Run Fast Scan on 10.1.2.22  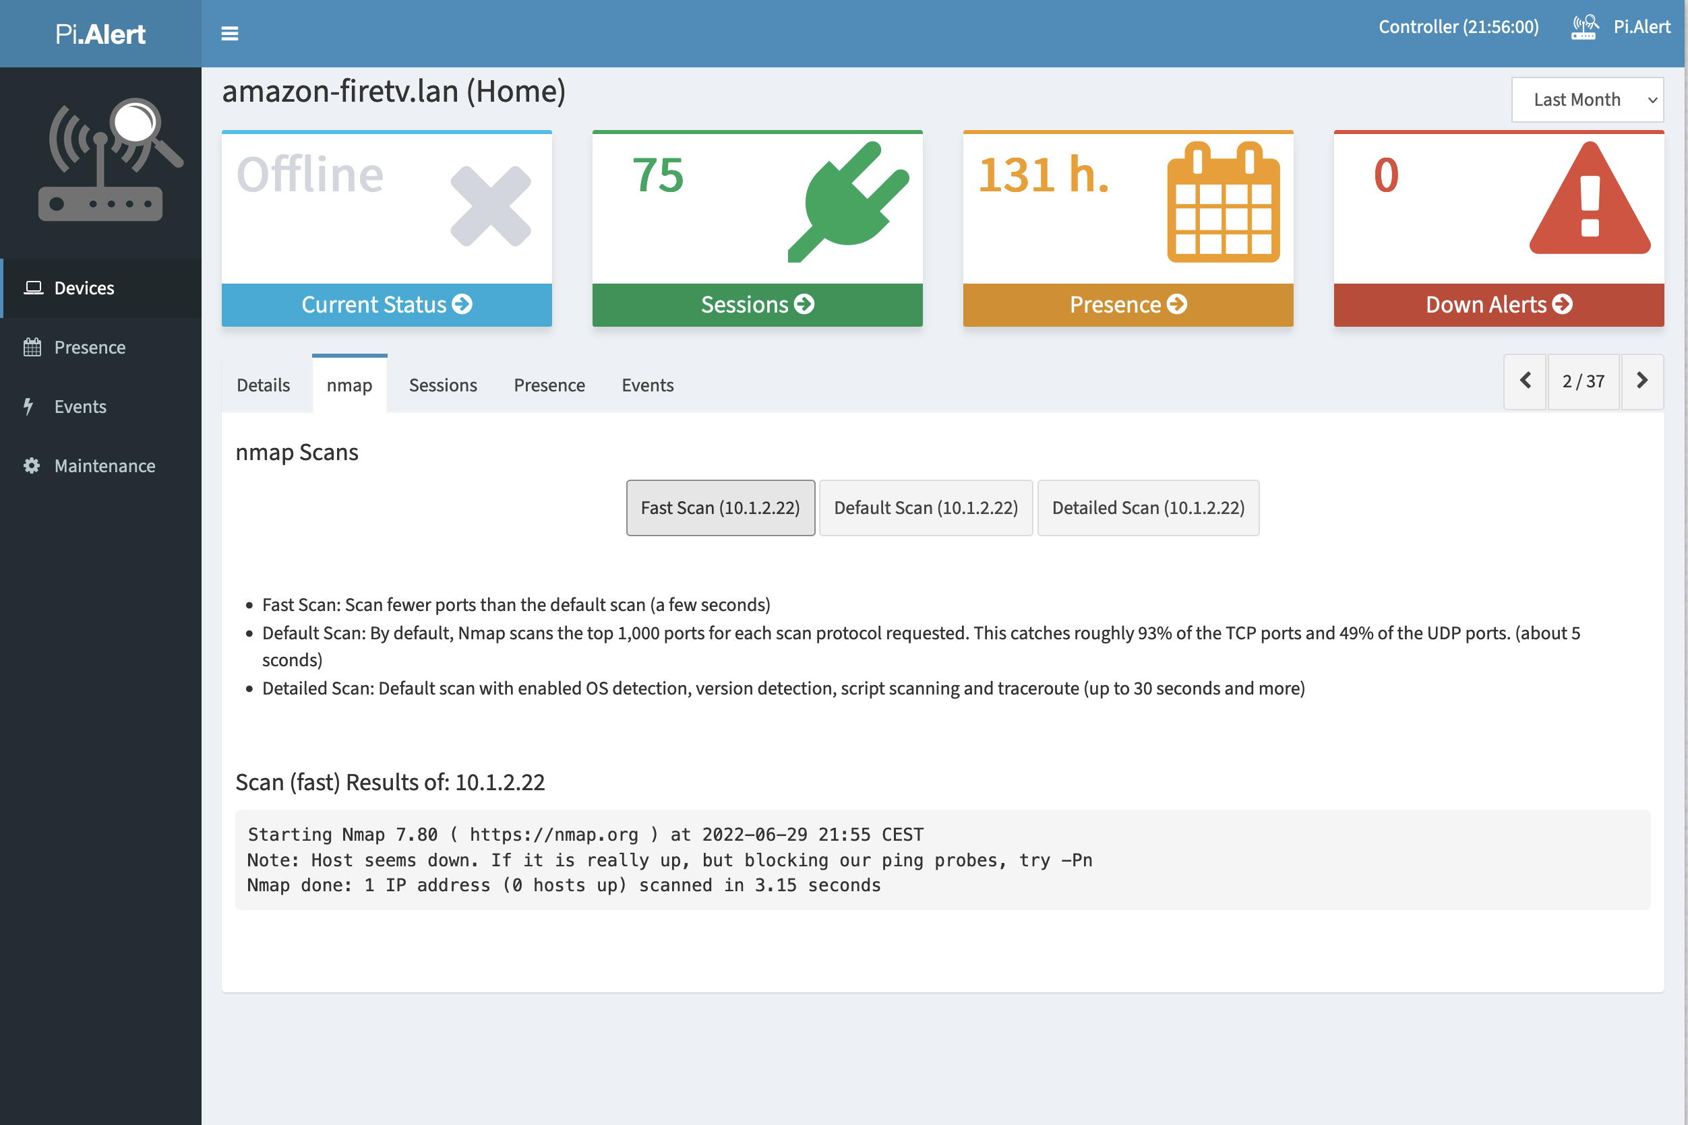[720, 508]
